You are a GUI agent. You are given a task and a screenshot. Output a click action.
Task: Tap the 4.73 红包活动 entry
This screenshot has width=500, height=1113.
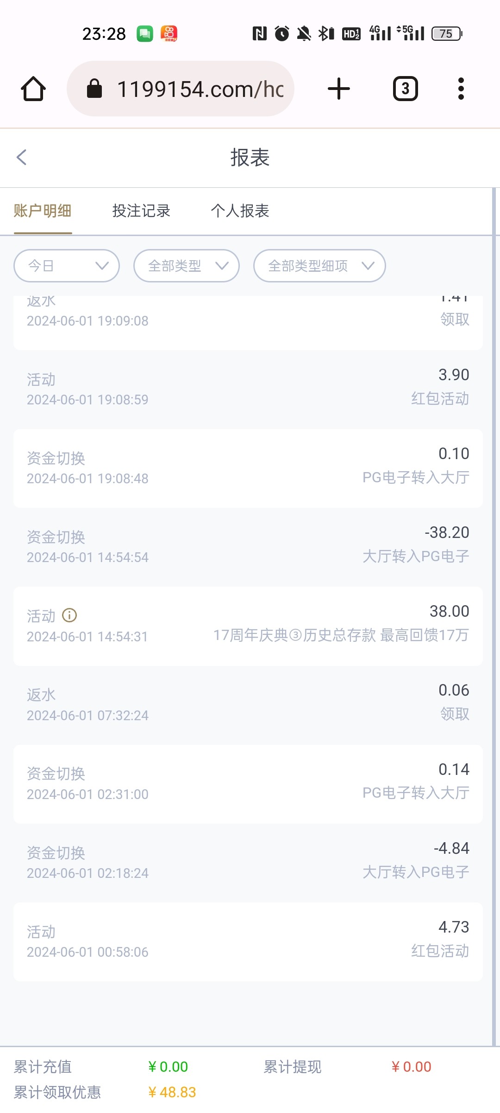pos(248,941)
